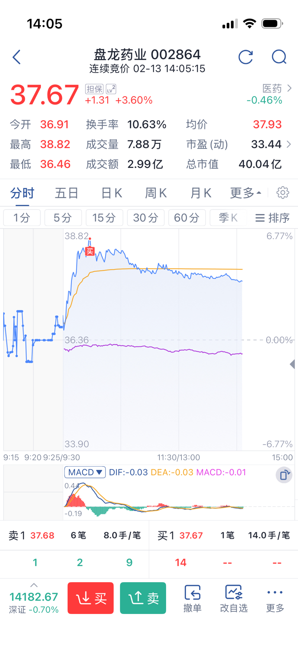Select the 1分 interval option
Image resolution: width=298 pixels, height=645 pixels.
22,218
